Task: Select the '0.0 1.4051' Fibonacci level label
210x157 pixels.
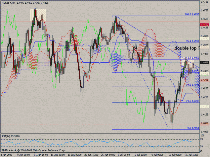Action: coord(193,128)
